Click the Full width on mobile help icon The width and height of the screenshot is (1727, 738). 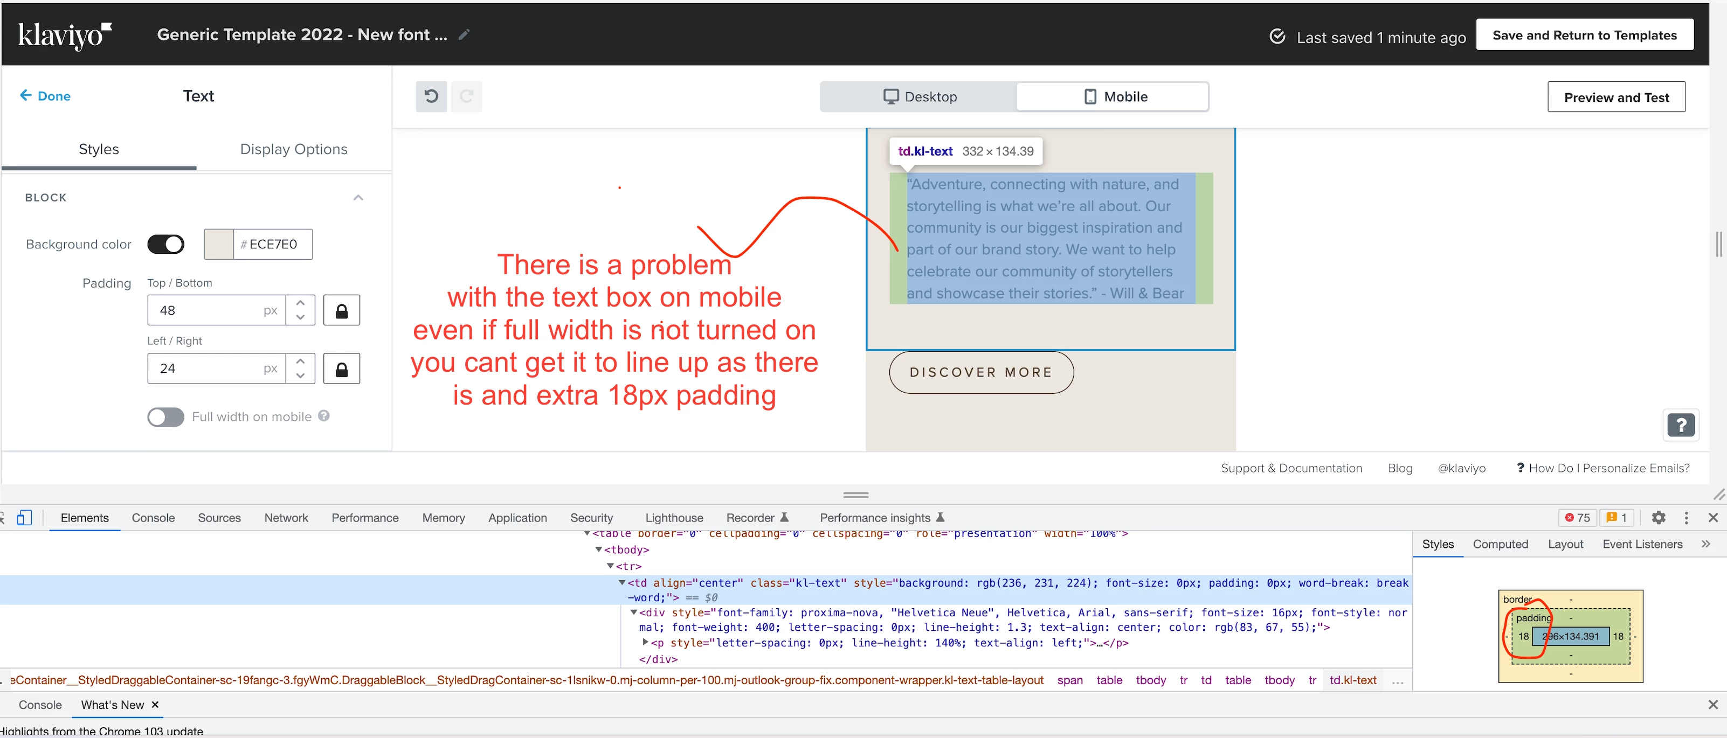[324, 415]
